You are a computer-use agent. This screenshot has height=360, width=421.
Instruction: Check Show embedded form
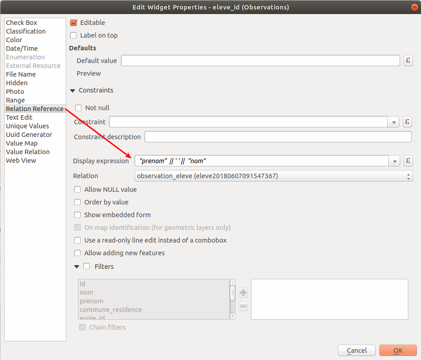pyautogui.click(x=77, y=215)
